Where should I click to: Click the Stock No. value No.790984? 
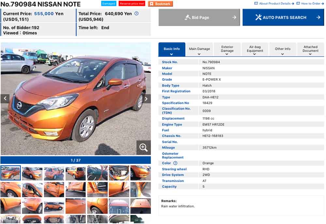click(211, 62)
